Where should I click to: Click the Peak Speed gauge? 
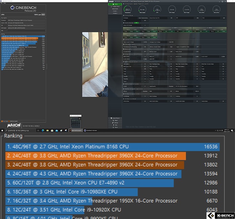click(x=142, y=10)
